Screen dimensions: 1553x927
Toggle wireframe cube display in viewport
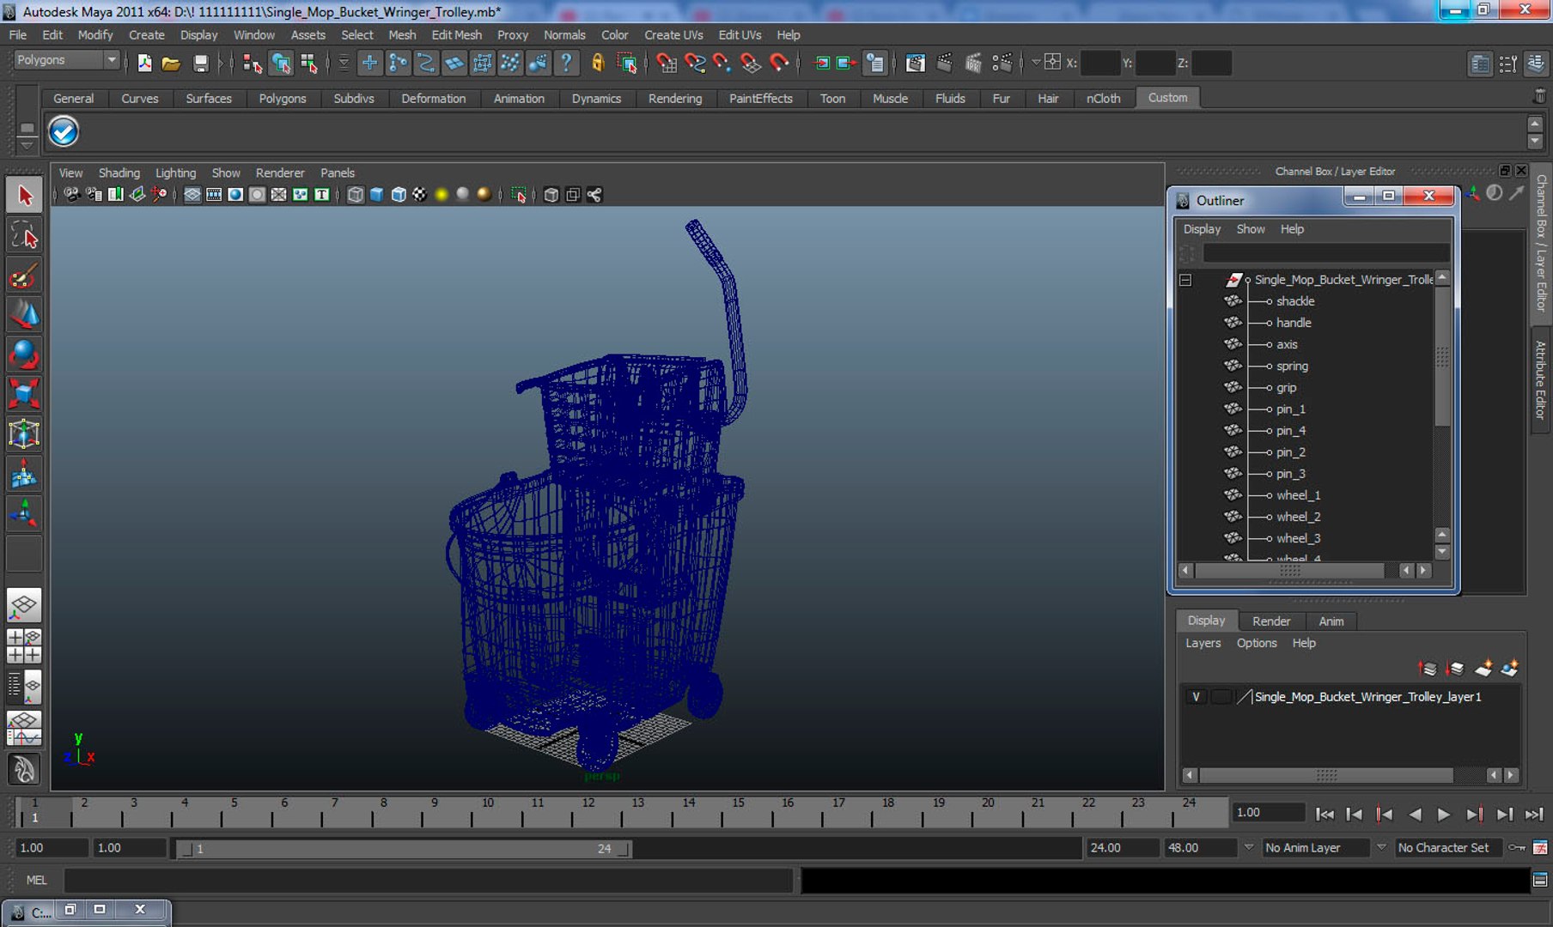pyautogui.click(x=355, y=195)
